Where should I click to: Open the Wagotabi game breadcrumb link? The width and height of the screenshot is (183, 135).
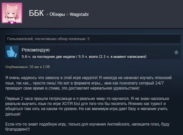[x=79, y=14]
